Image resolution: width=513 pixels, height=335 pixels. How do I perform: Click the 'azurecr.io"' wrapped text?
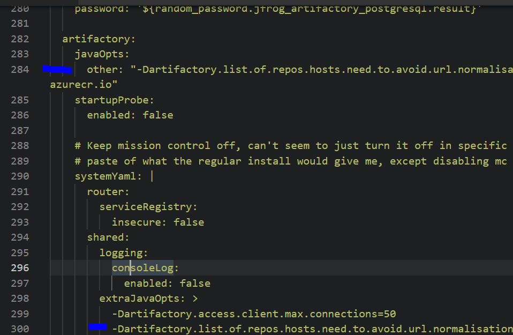84,85
